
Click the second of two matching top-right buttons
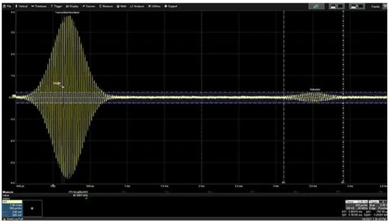pyautogui.click(x=357, y=6)
